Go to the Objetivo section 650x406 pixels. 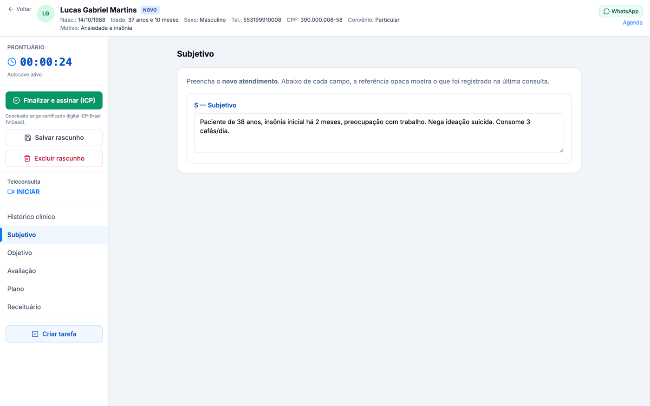pos(54,253)
